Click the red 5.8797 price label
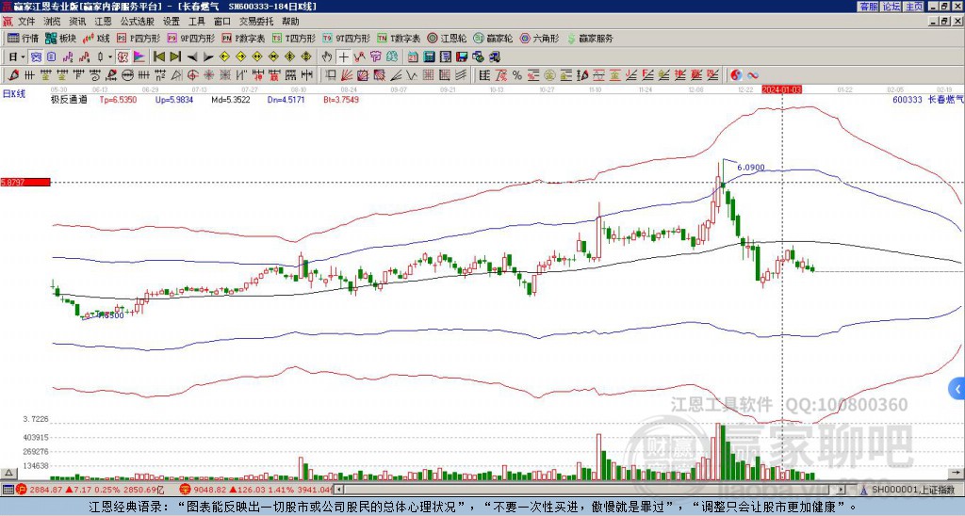 pyautogui.click(x=25, y=182)
